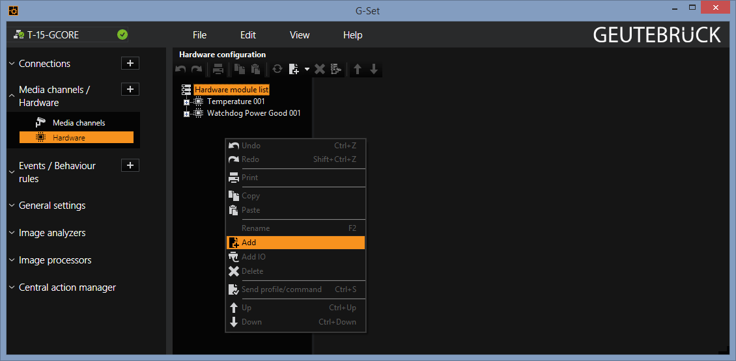
Task: Click the Delete X toolbar icon
Action: [320, 70]
